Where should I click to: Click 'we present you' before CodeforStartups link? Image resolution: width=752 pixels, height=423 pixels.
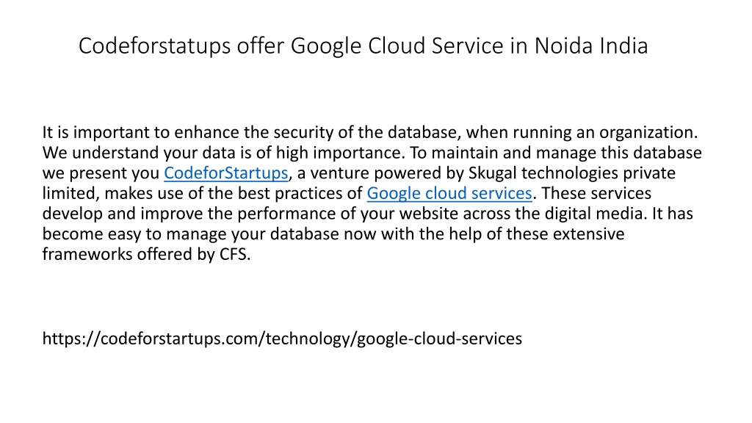point(101,173)
